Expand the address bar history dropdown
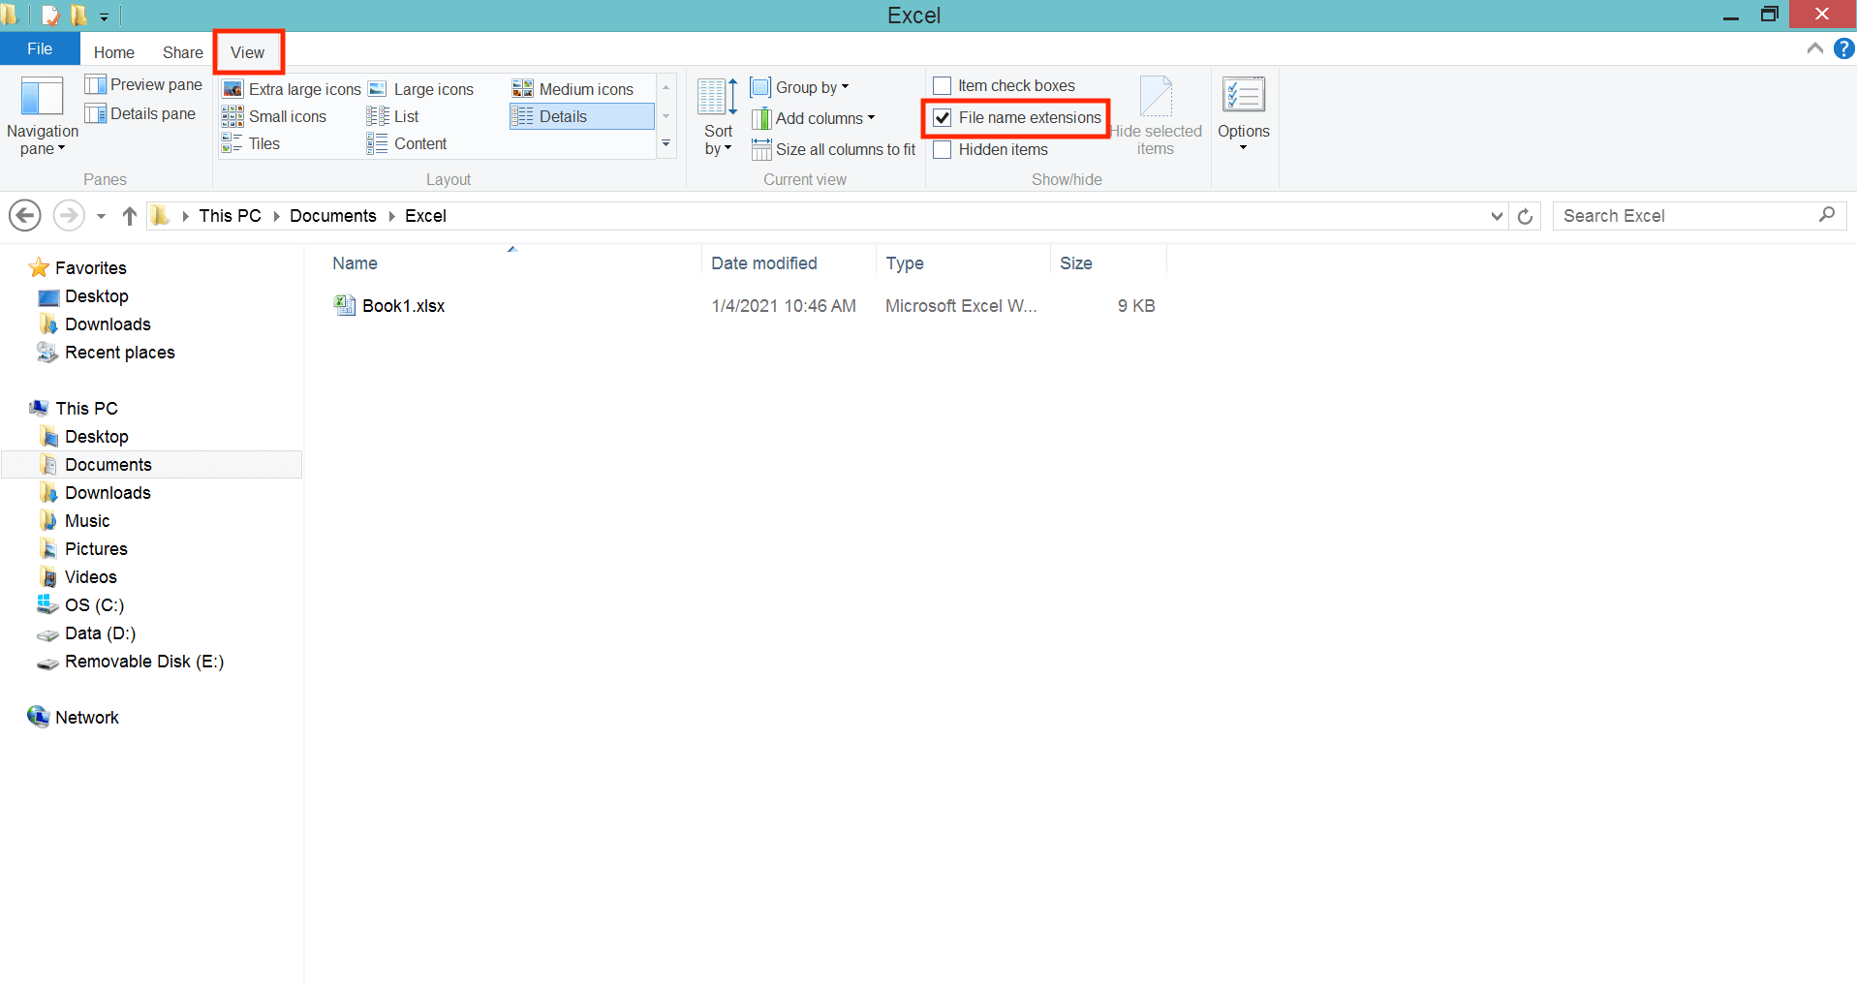The height and width of the screenshot is (987, 1857). click(x=1498, y=216)
